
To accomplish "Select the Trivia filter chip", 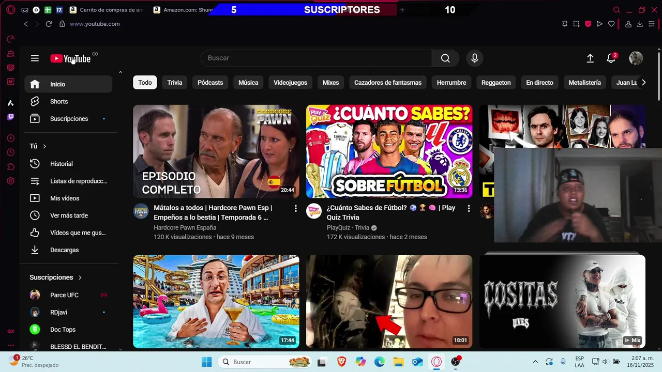I will click(x=175, y=83).
